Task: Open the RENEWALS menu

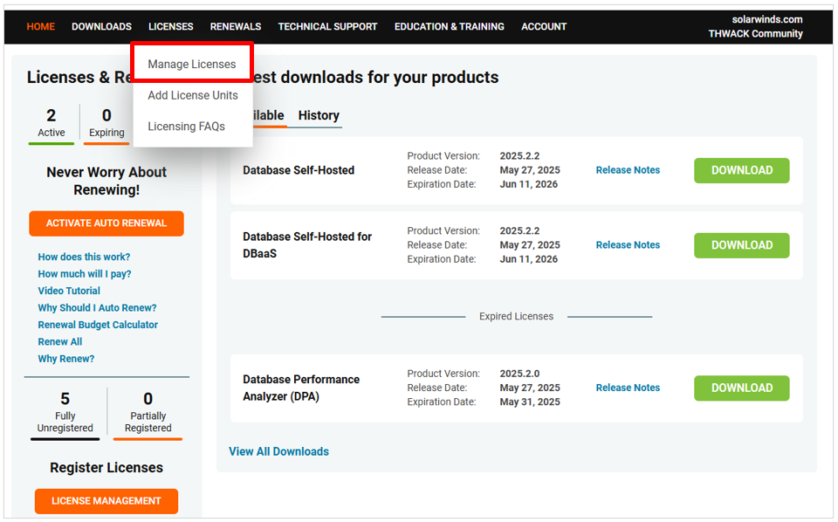Action: (236, 27)
